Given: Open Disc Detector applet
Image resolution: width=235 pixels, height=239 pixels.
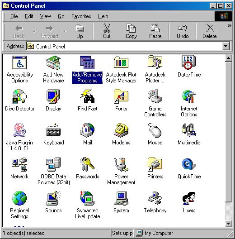Looking at the screenshot, I should pyautogui.click(x=19, y=96).
